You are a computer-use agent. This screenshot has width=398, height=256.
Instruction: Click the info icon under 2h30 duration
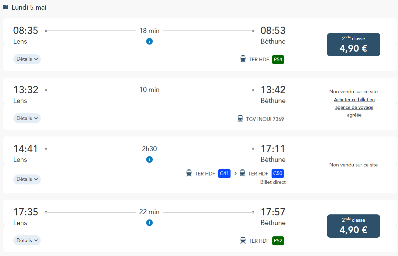[149, 159]
